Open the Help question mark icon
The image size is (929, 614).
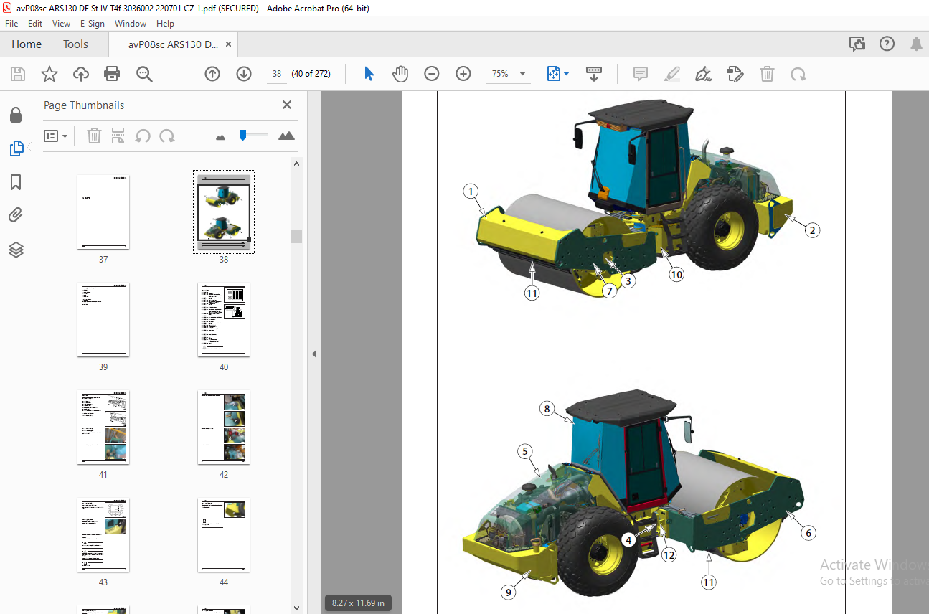887,44
